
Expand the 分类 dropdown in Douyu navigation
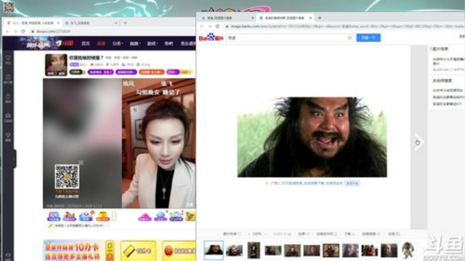coord(118,43)
